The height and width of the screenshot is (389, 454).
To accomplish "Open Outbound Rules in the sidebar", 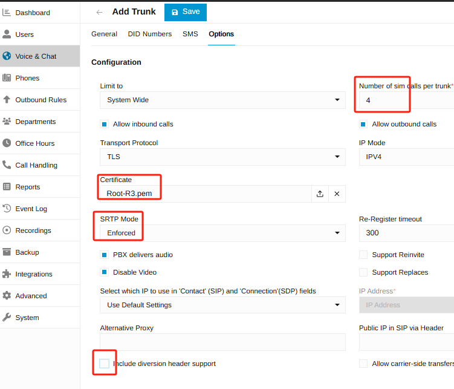I will click(40, 100).
